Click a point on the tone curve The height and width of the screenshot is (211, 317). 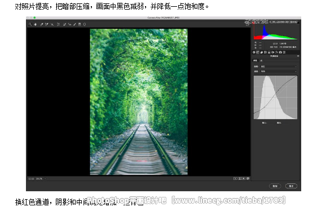pyautogui.click(x=278, y=90)
